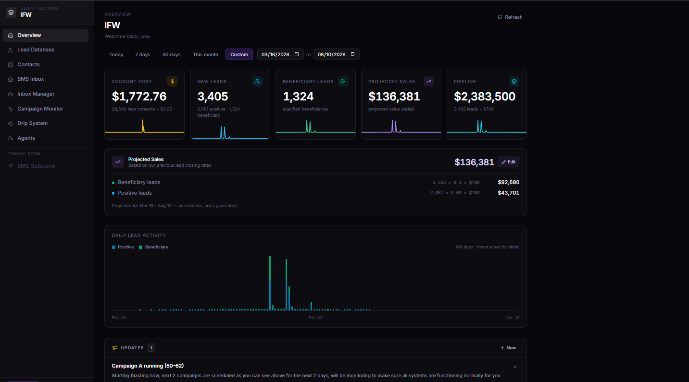The height and width of the screenshot is (382, 689).
Task: Click the Updates megaphone icon
Action: 115,348
